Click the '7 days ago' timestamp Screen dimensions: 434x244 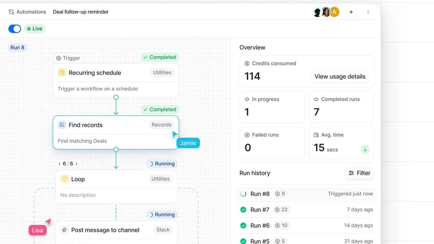point(360,210)
